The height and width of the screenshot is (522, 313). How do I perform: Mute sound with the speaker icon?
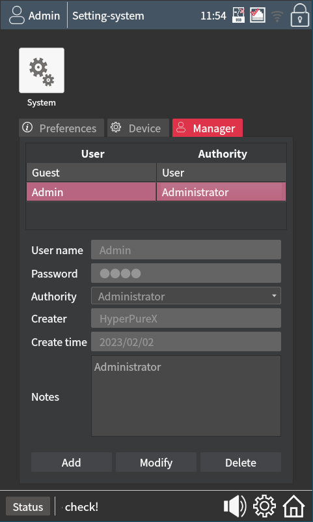(x=235, y=506)
